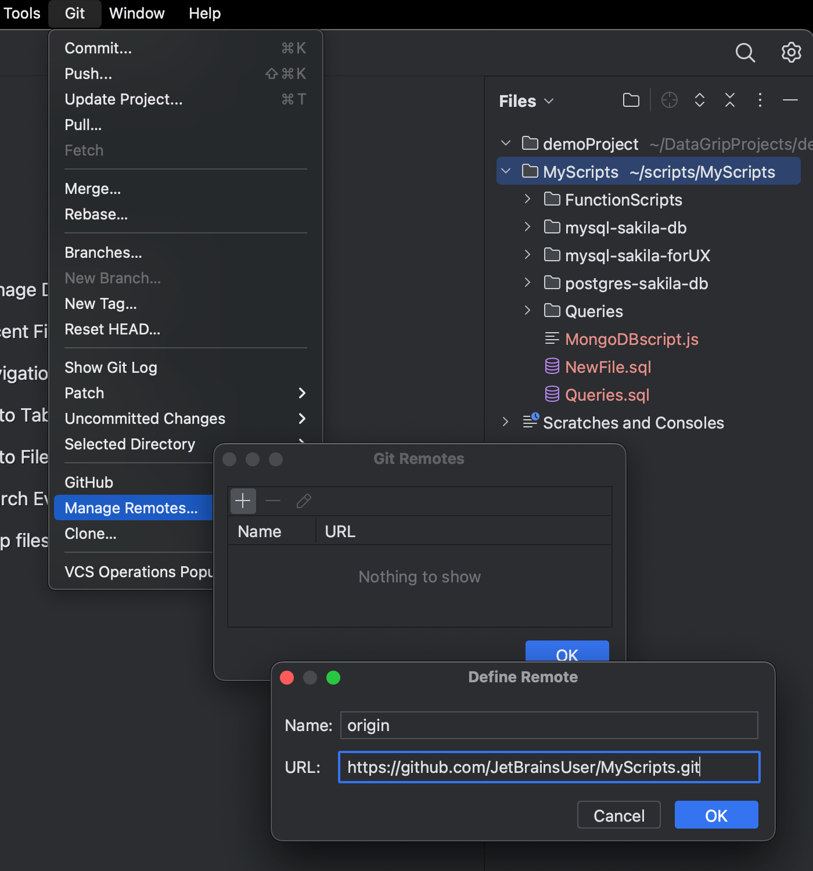Screen dimensions: 813x871
Task: Remove a remote using the minus icon
Action: (273, 501)
